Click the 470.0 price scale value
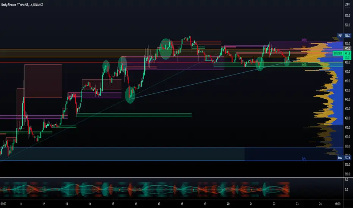The width and height of the screenshot is (353, 208). [x=347, y=71]
